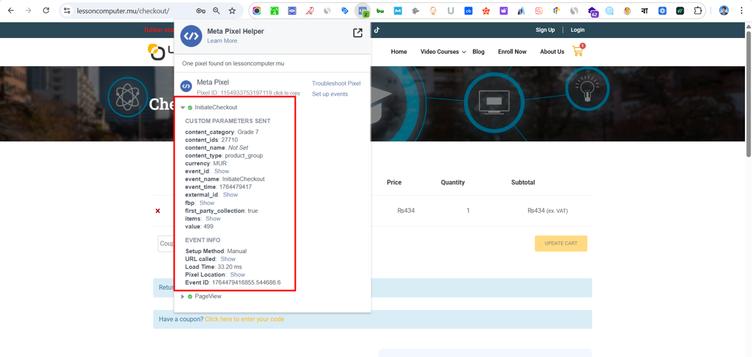Click the TikTok icon in top bar

[376, 30]
